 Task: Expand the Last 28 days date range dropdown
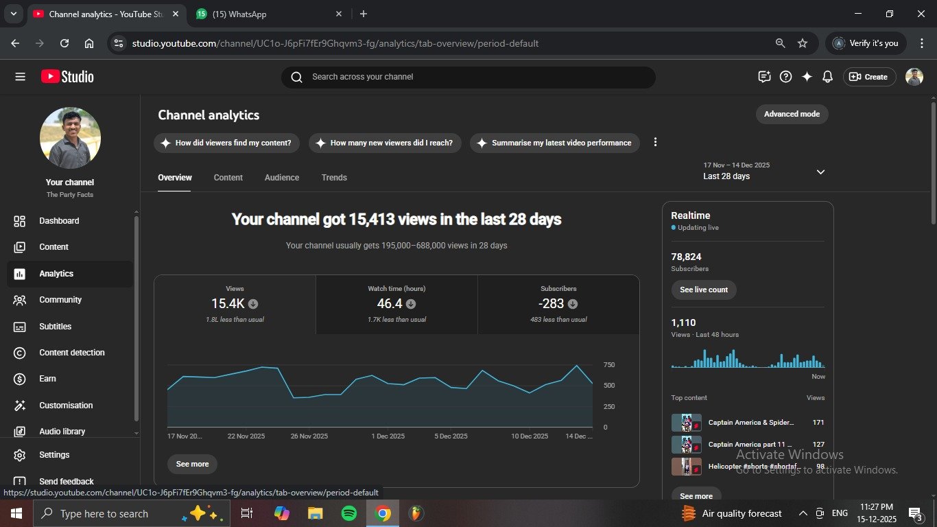coord(820,172)
